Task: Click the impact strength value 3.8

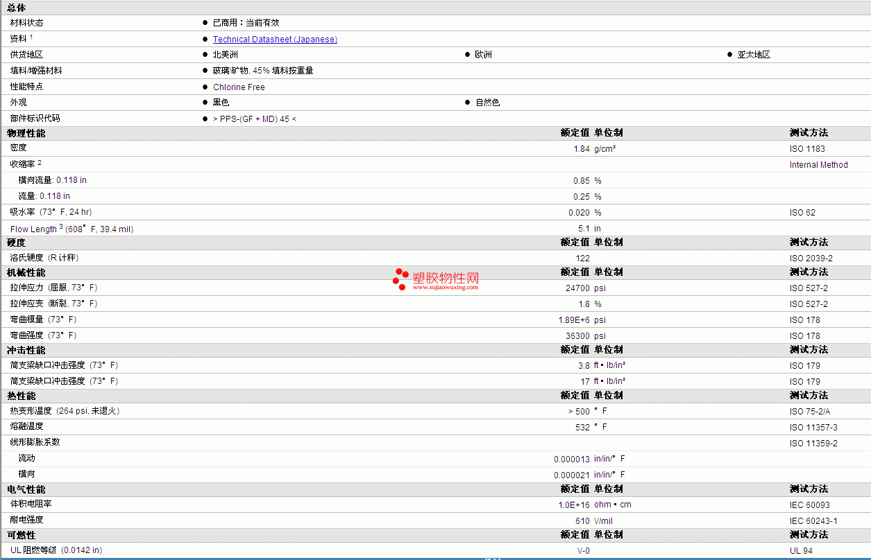Action: [x=584, y=366]
